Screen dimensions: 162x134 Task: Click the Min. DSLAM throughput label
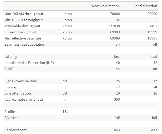pos(24,20)
